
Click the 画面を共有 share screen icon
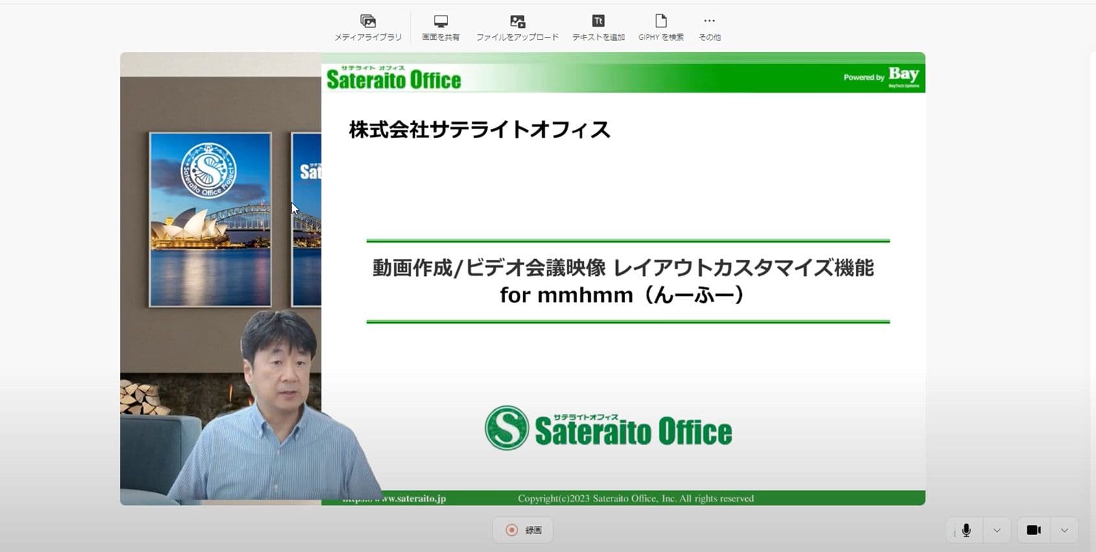tap(441, 21)
